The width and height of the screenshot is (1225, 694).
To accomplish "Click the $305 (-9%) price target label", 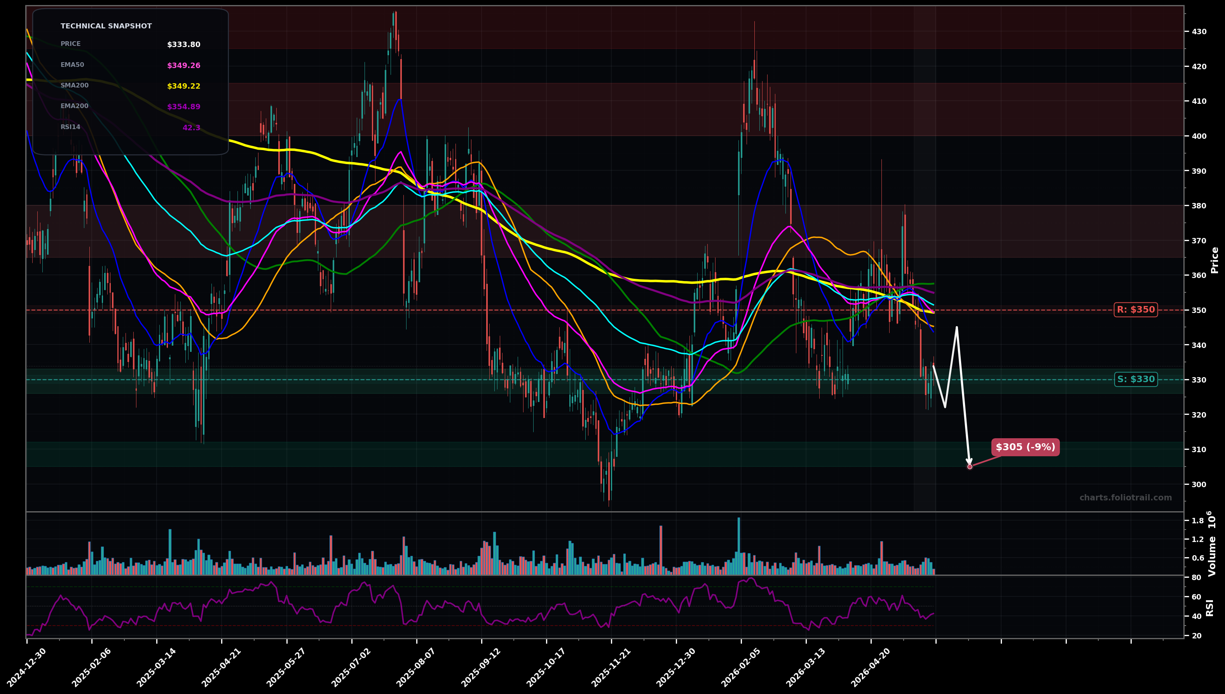I will (x=1025, y=447).
